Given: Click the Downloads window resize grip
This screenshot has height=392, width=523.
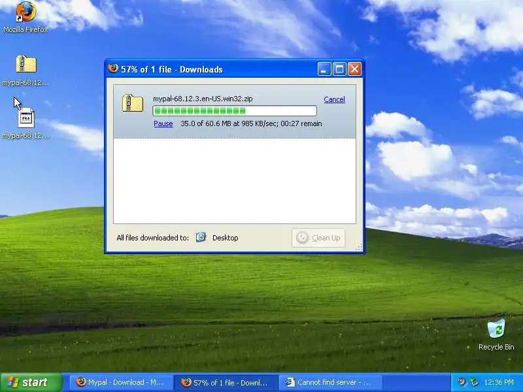Looking at the screenshot, I should (359, 247).
